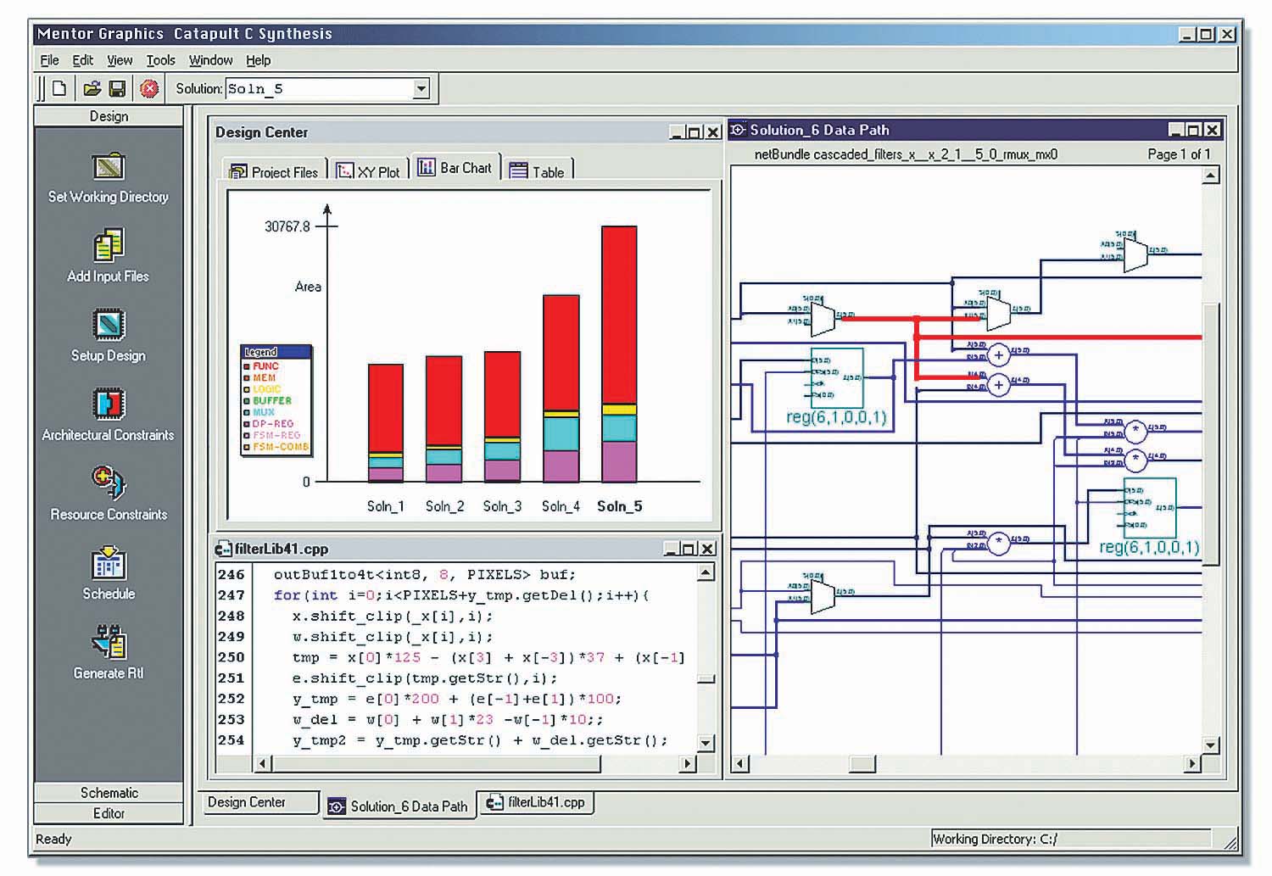Image resolution: width=1272 pixels, height=876 pixels.
Task: Open the Window menu
Action: (x=211, y=60)
